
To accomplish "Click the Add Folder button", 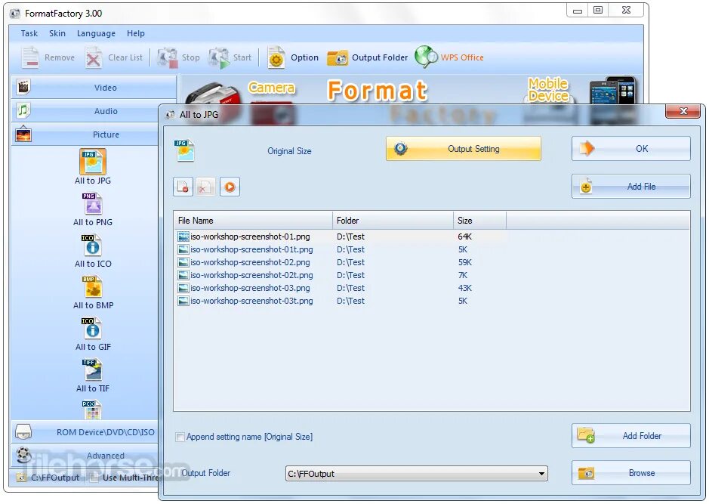I will click(630, 436).
